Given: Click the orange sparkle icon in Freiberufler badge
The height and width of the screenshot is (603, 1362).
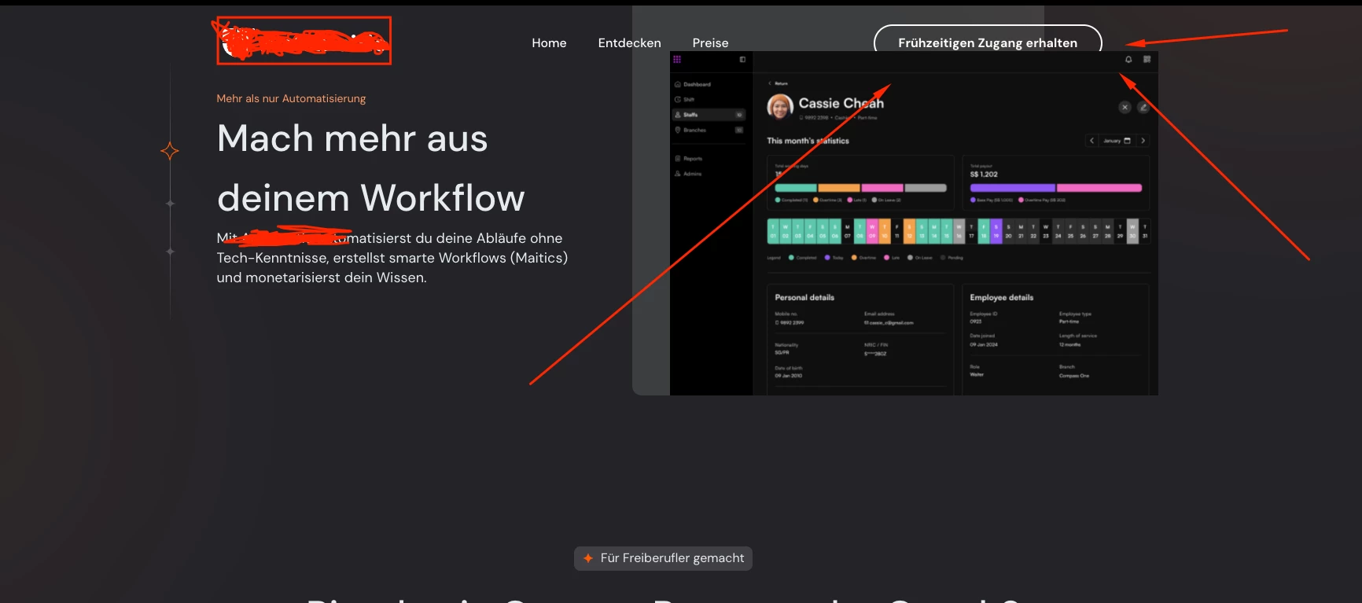Looking at the screenshot, I should (x=588, y=558).
